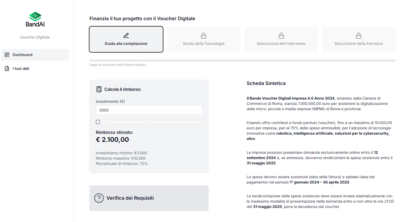Image resolution: width=405 pixels, height=222 pixels.
Task: Go to I tuoi dati section
Action: pyautogui.click(x=21, y=69)
